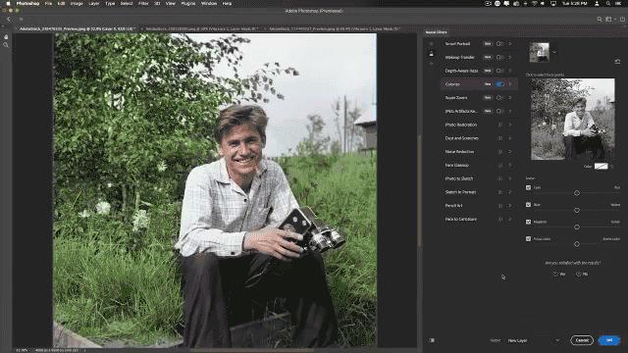Enable the Super Zoom filter toggle
The width and height of the screenshot is (628, 353).
coord(499,98)
